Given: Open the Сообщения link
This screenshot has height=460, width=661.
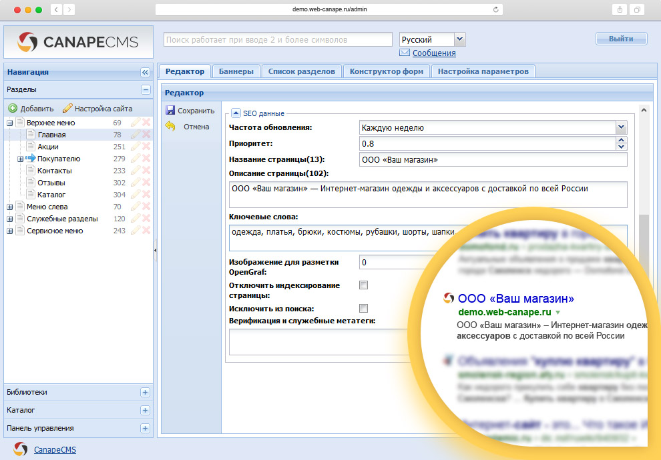Looking at the screenshot, I should 434,53.
